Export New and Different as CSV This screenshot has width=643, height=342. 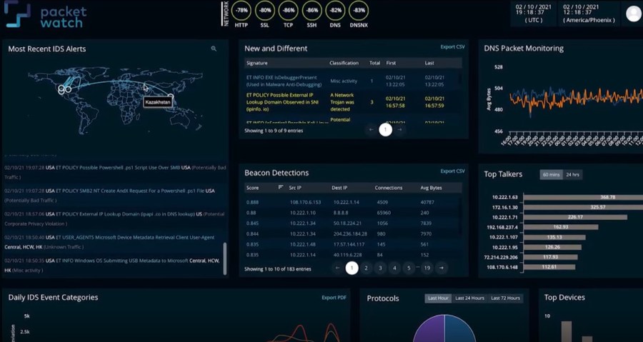[x=452, y=47]
